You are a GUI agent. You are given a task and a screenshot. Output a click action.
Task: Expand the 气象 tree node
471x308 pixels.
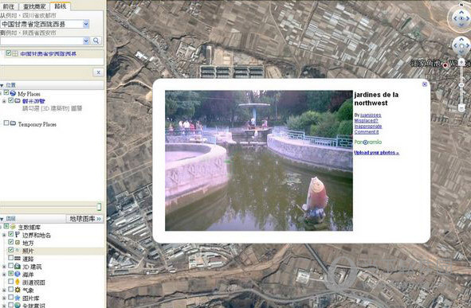pos(4,290)
